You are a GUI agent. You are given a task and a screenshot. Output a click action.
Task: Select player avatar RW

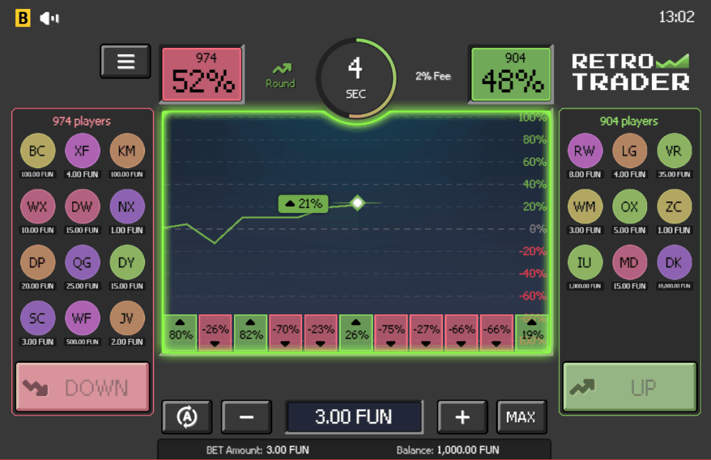click(585, 151)
